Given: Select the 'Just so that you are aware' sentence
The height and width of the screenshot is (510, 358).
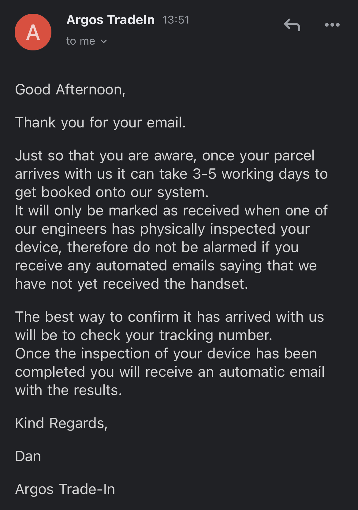Looking at the screenshot, I should pyautogui.click(x=171, y=174).
